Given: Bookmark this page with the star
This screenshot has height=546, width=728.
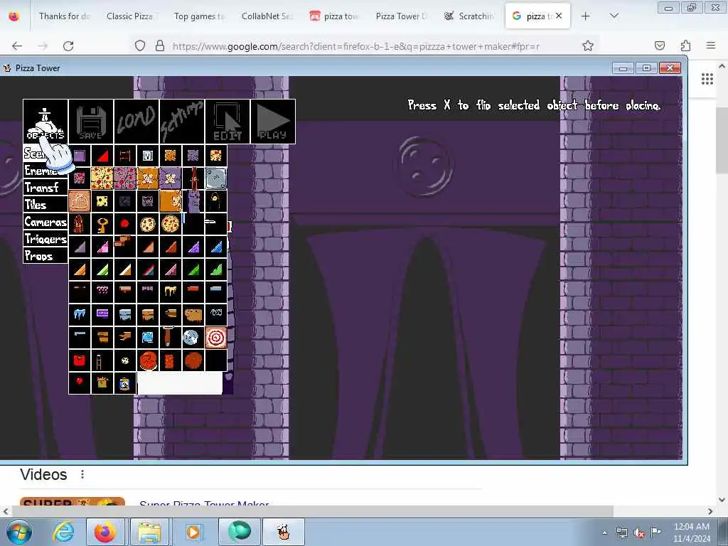Looking at the screenshot, I should (588, 45).
